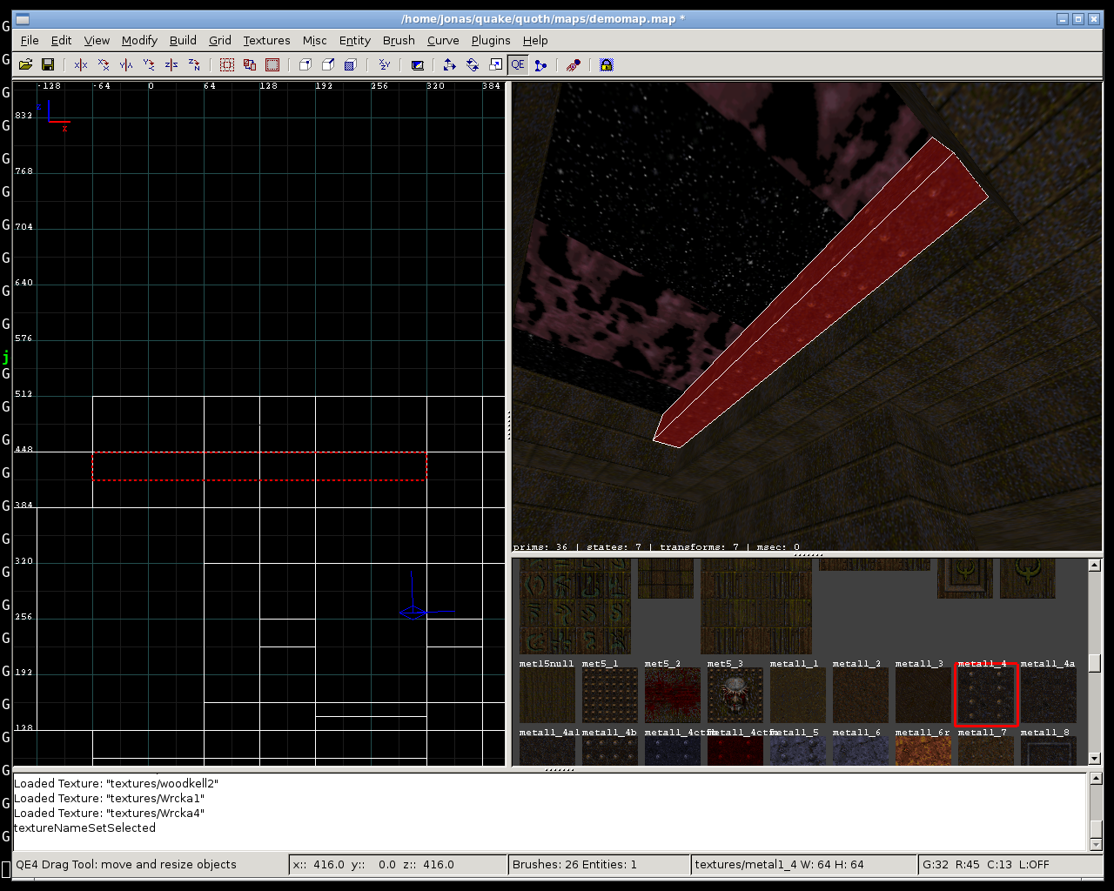
Task: Click the Open map file icon
Action: [x=25, y=64]
